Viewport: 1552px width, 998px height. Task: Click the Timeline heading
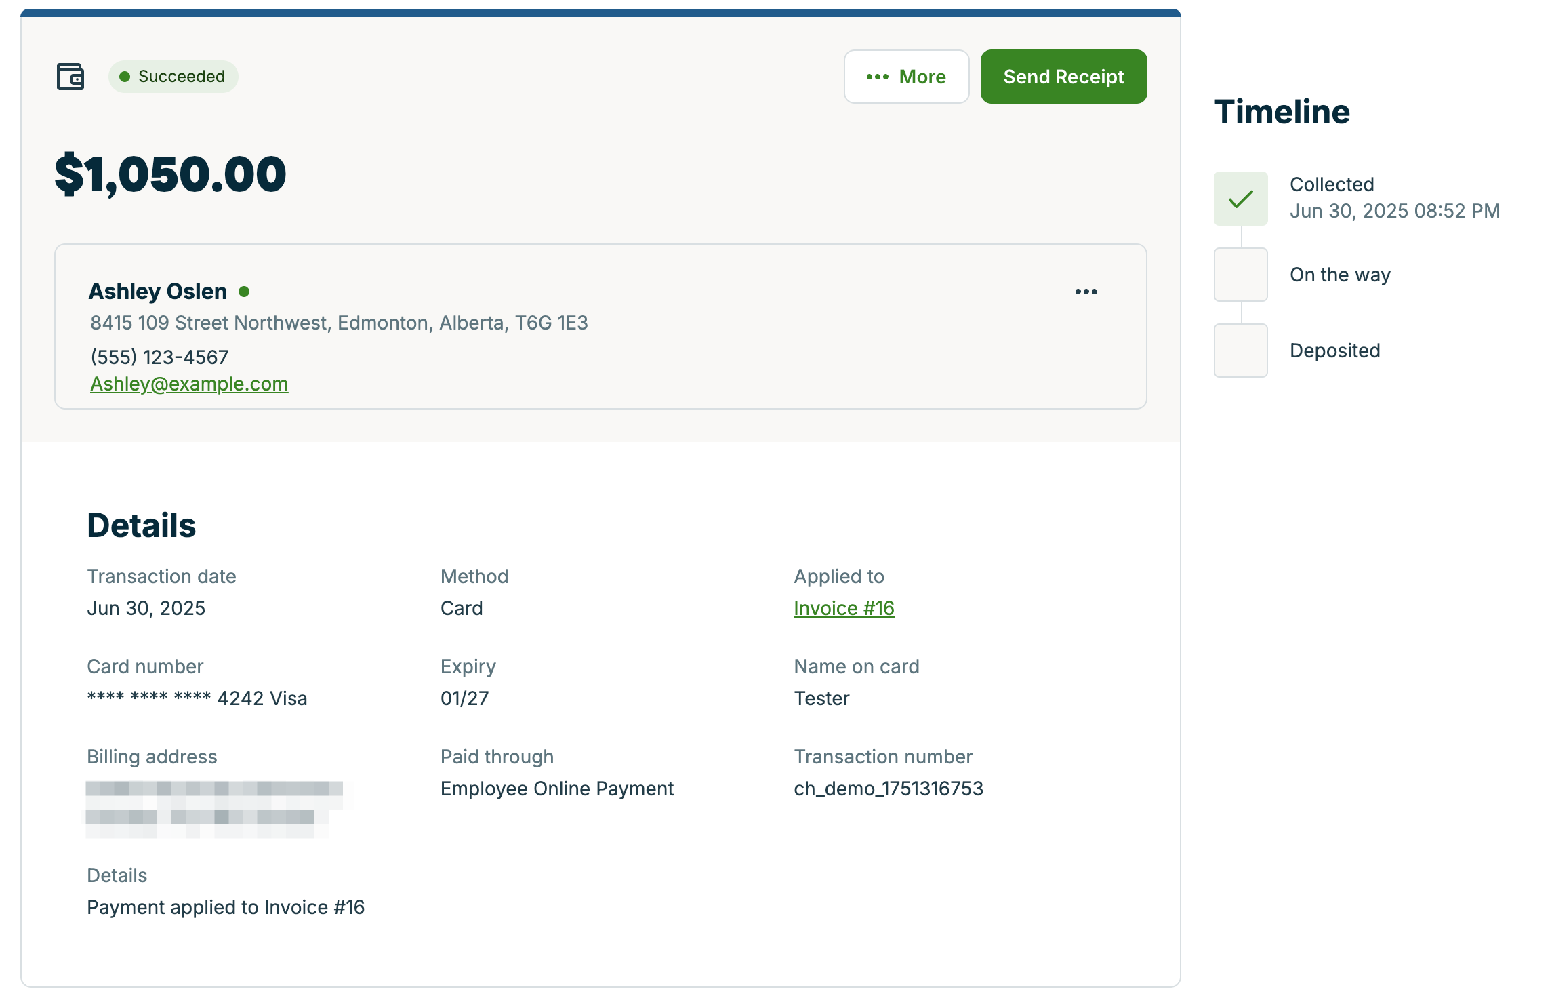point(1282,112)
